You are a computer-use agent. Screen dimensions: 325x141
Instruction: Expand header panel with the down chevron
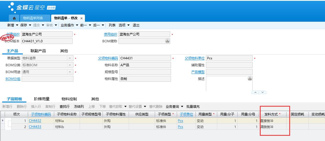click(262, 92)
